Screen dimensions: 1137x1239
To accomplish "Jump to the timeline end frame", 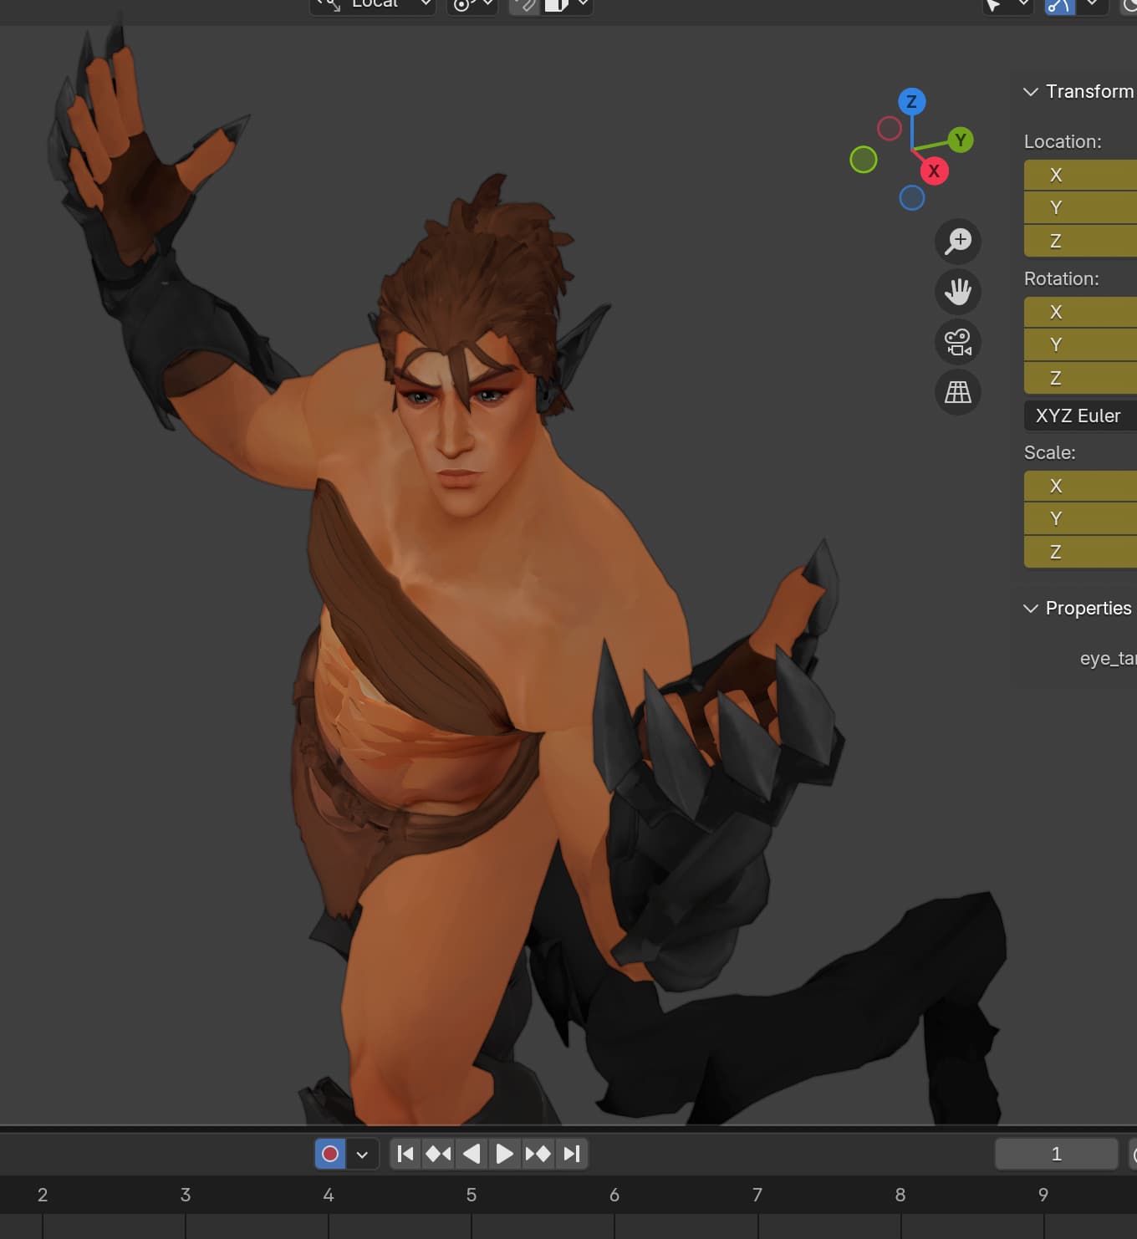I will [x=572, y=1154].
